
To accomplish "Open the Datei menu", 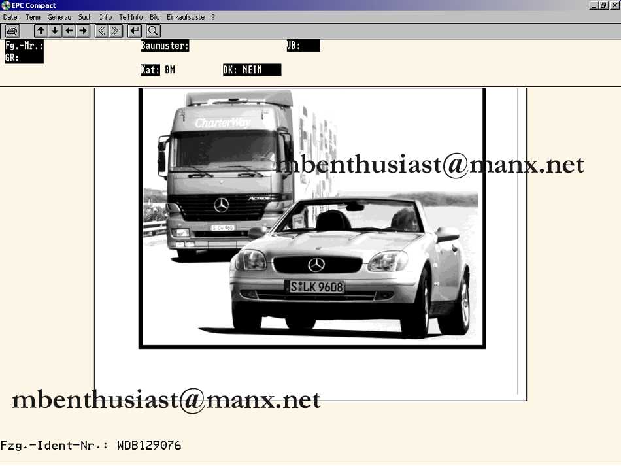I will click(x=10, y=17).
